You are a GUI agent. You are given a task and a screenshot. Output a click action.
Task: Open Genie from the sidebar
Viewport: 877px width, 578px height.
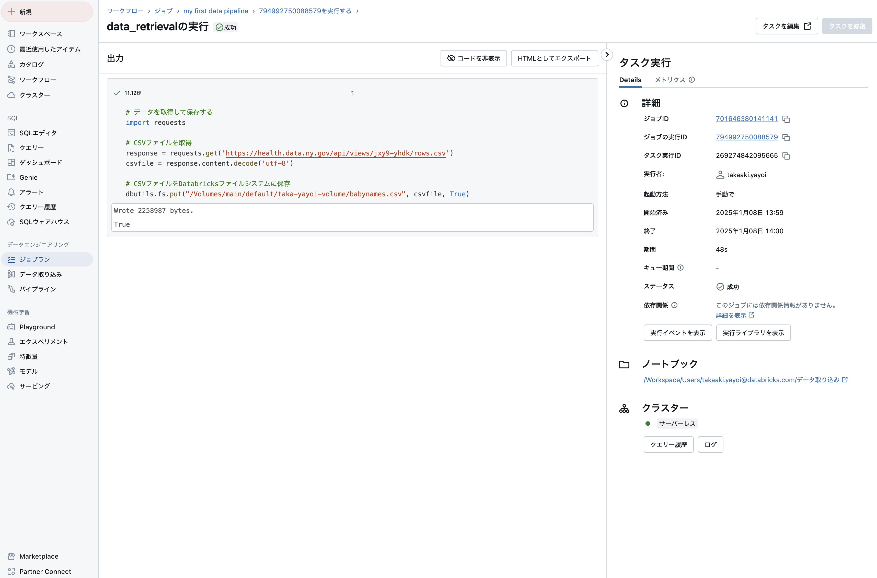(28, 177)
